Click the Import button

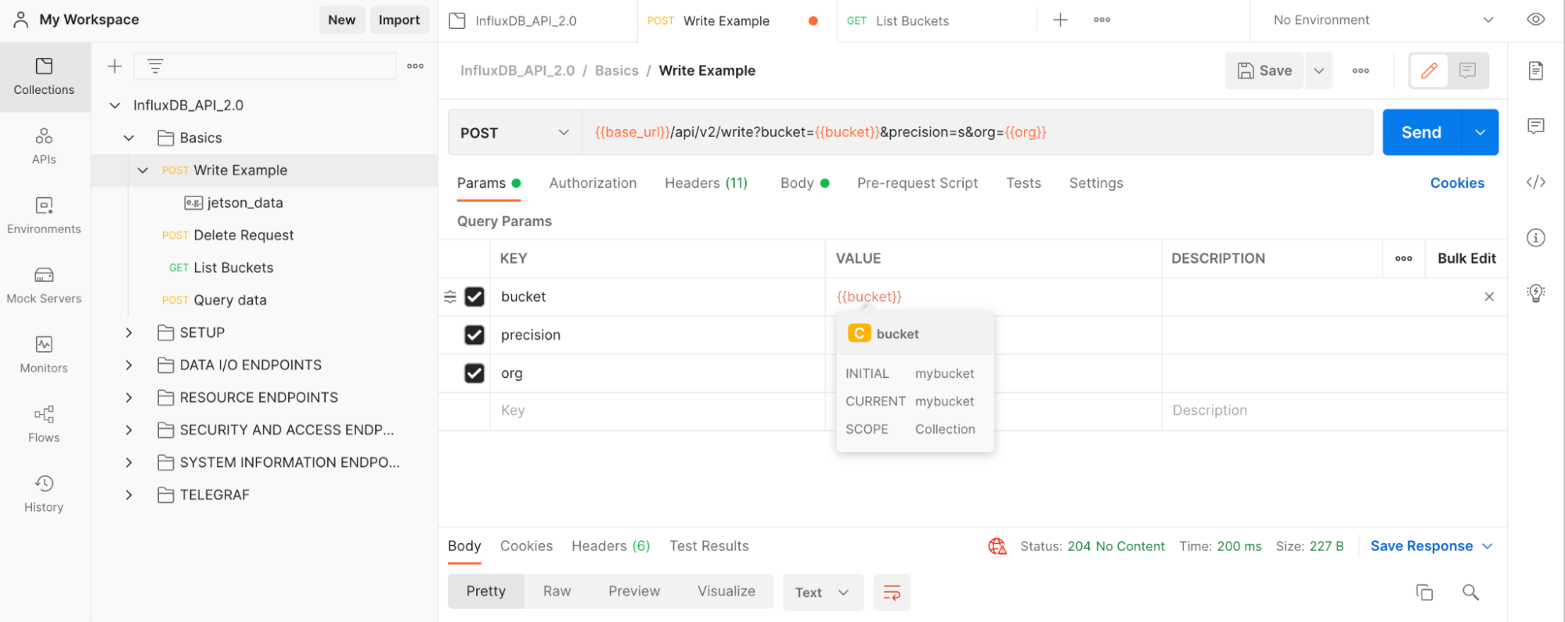coord(399,20)
